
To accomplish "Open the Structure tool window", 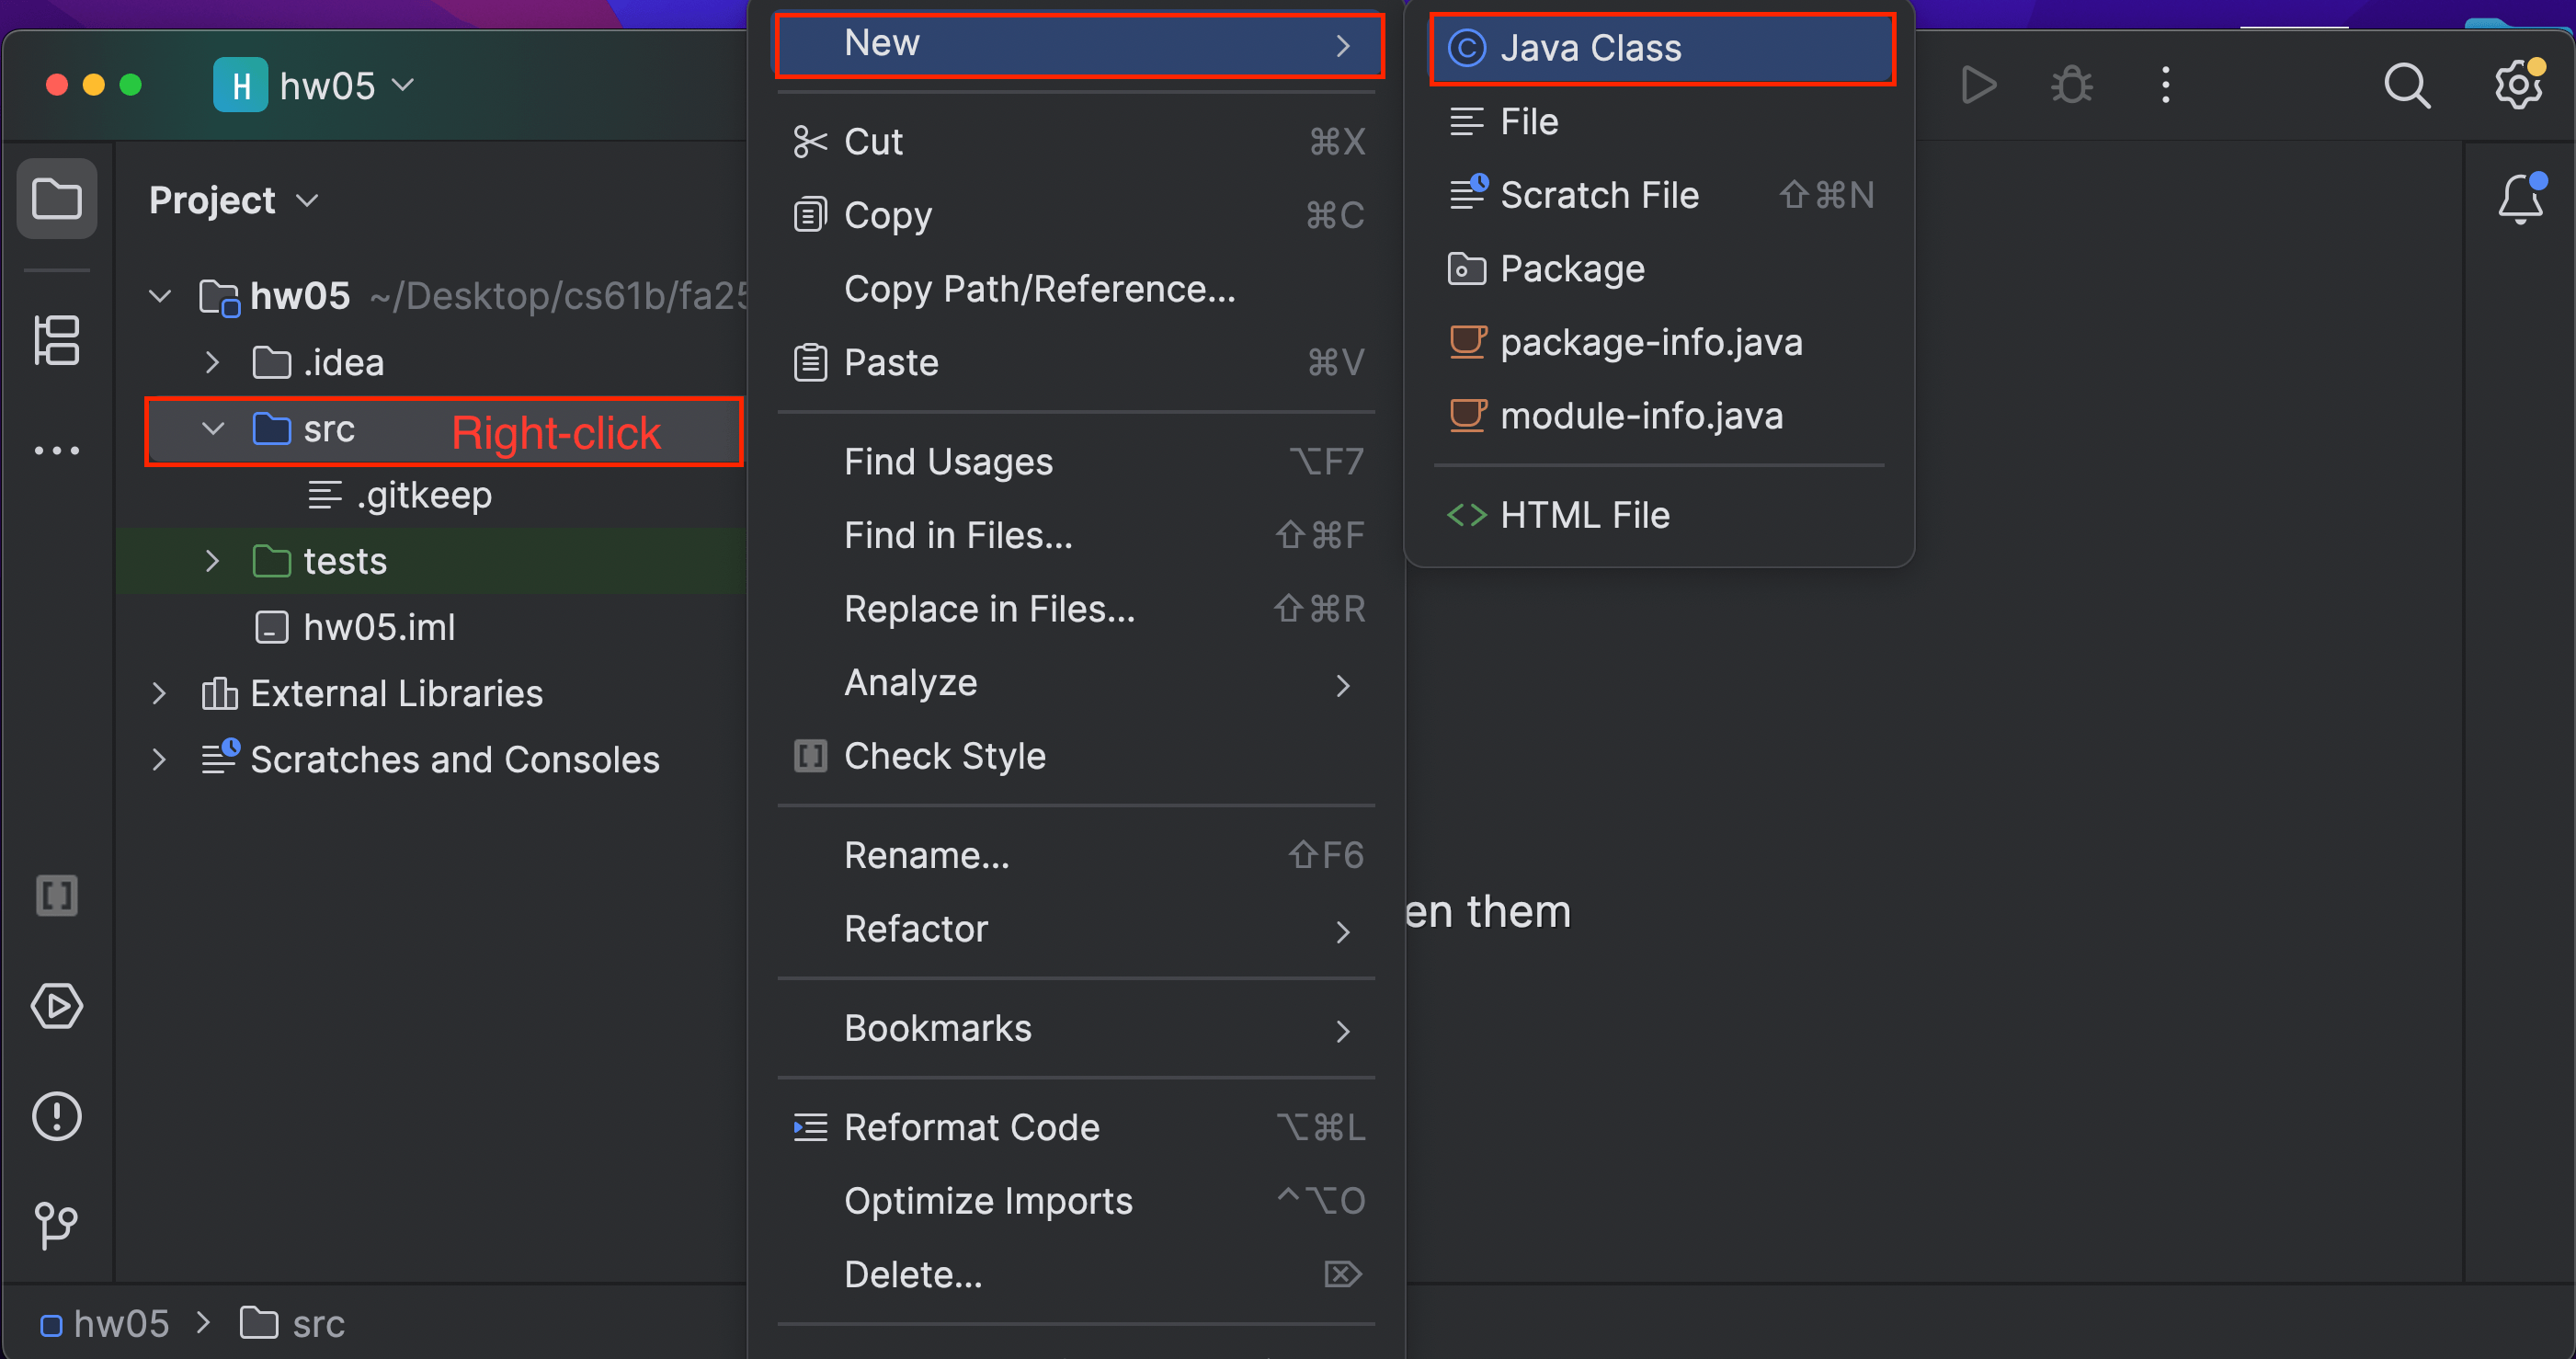I will click(x=56, y=340).
